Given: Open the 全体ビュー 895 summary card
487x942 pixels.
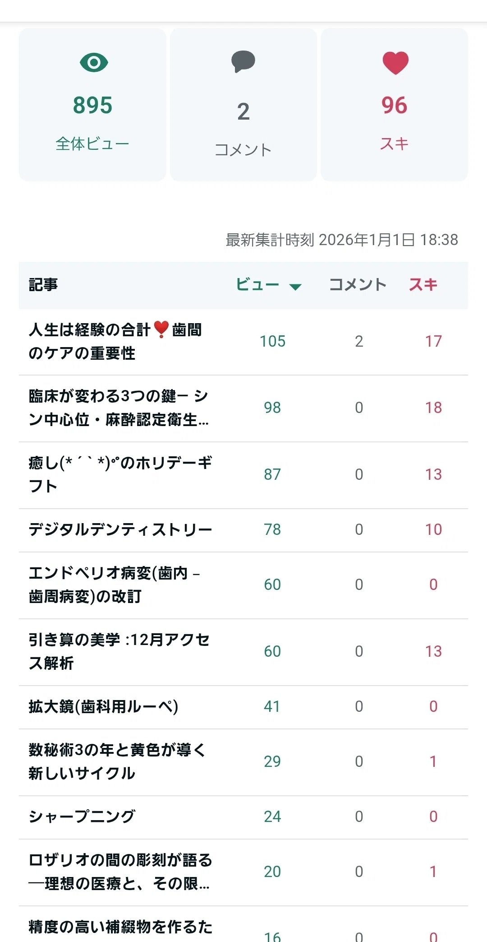Looking at the screenshot, I should click(92, 104).
